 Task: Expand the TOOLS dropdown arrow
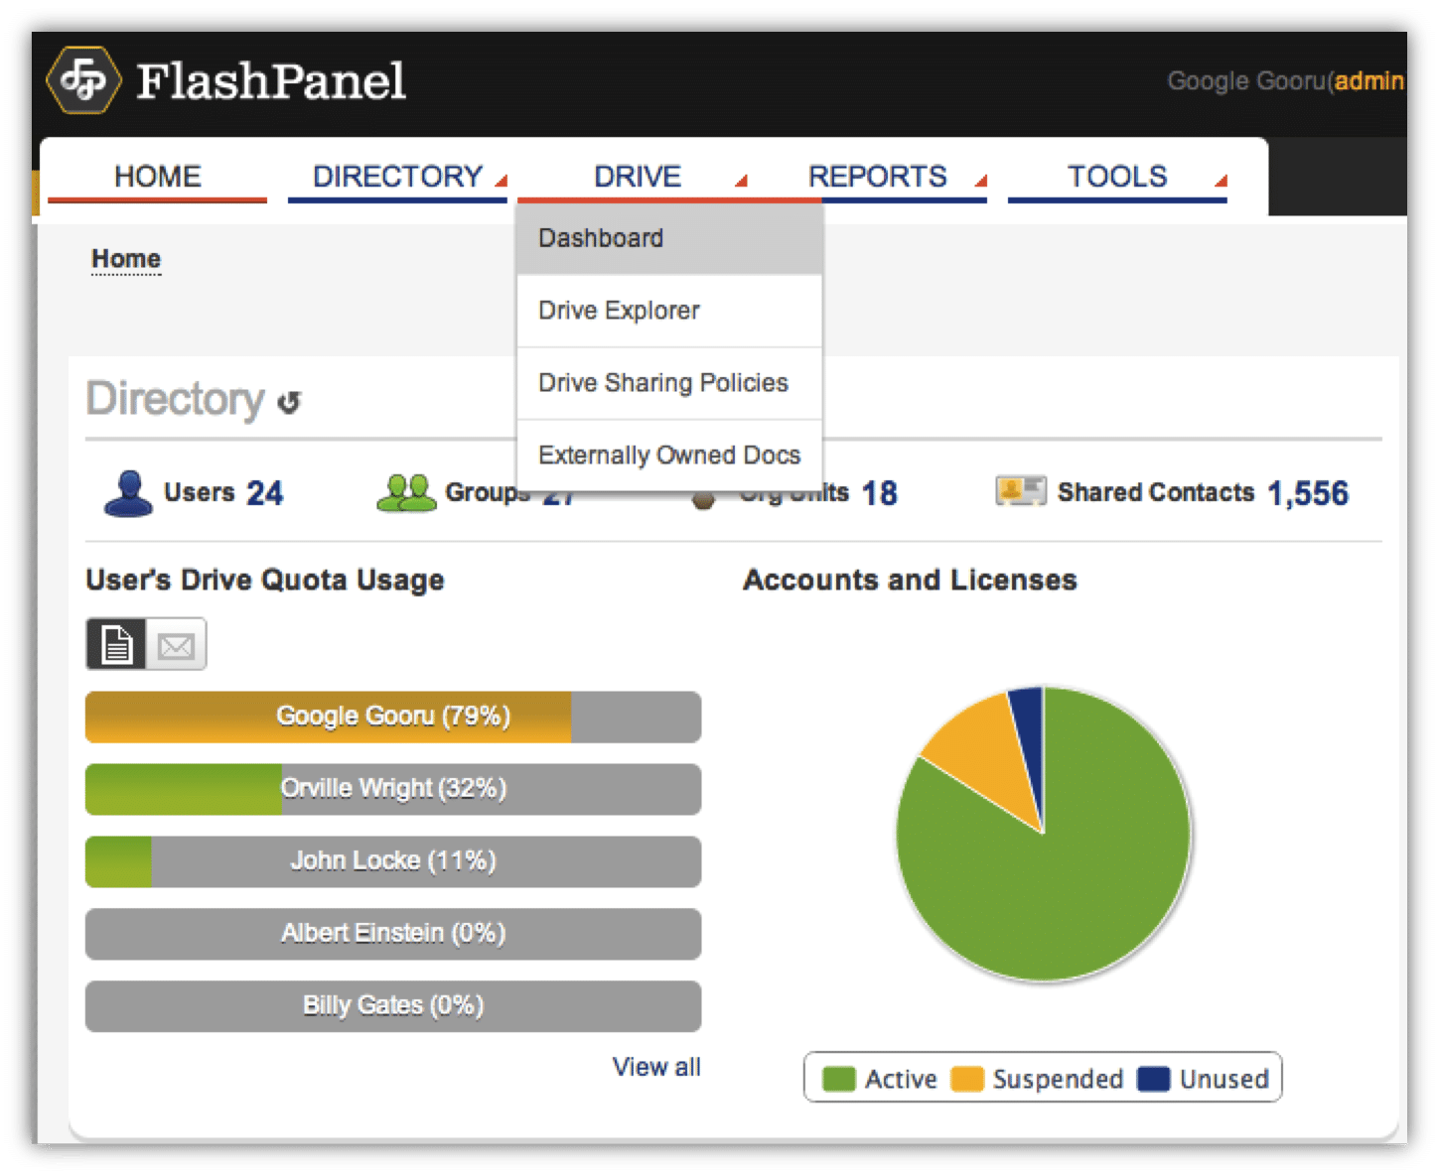click(1222, 181)
